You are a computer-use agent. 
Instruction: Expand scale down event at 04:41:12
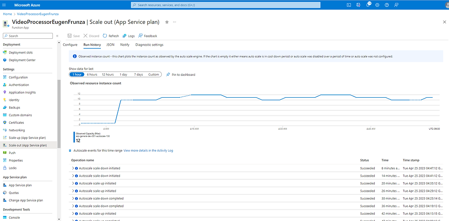(x=73, y=176)
